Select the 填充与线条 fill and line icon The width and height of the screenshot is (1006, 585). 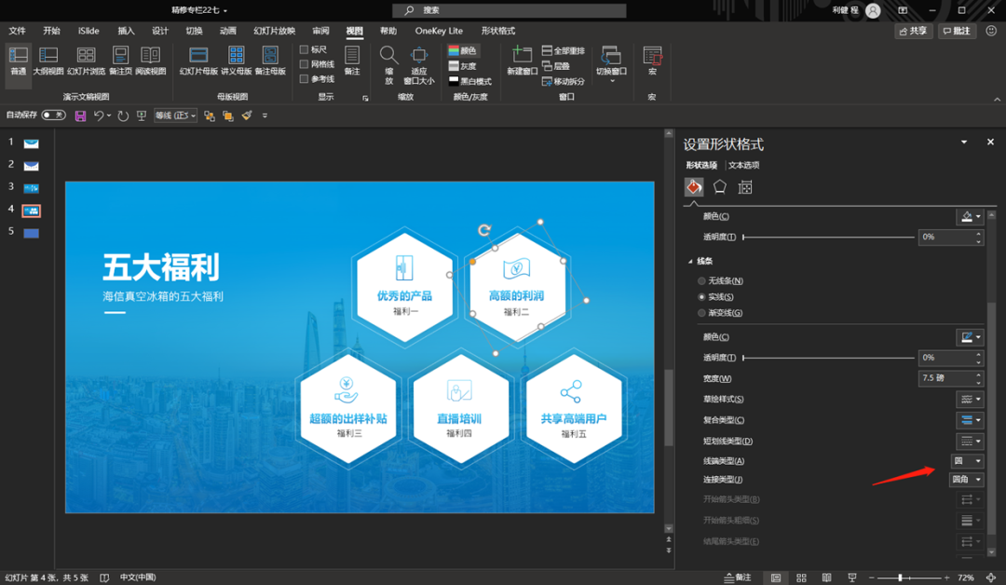point(694,186)
